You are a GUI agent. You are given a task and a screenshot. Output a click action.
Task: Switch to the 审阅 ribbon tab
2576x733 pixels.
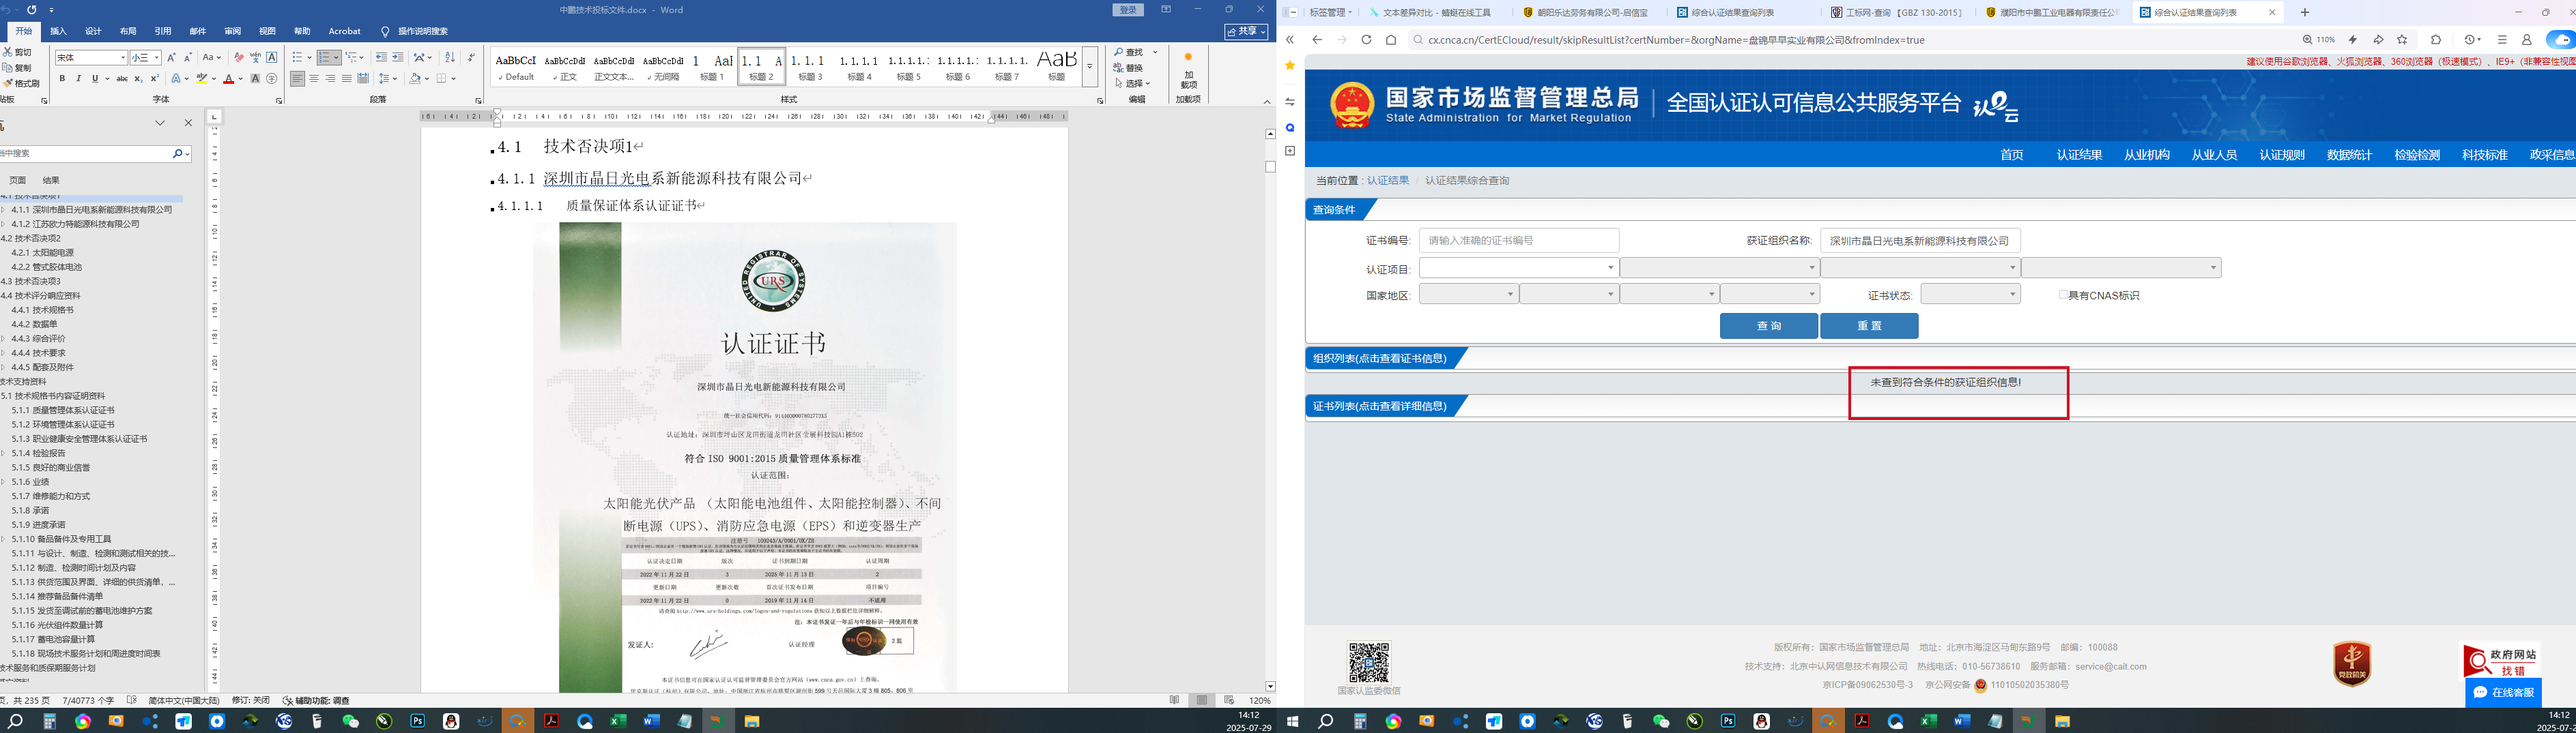pyautogui.click(x=232, y=31)
